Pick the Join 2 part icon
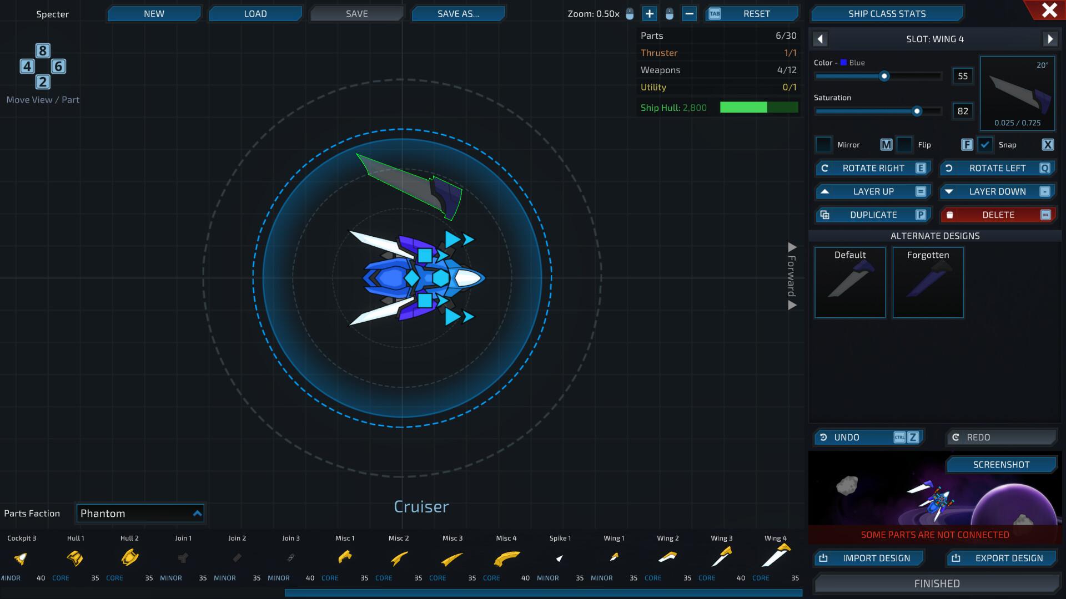 coord(237,559)
